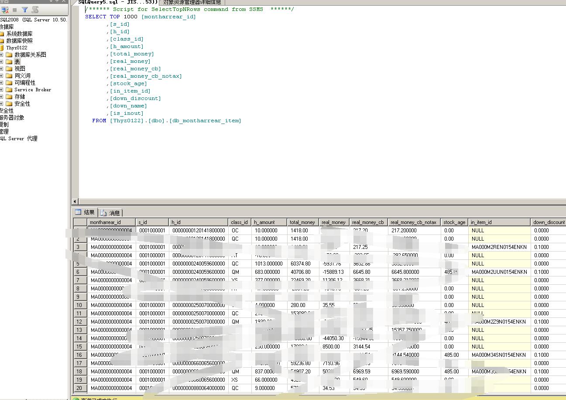Click the class_id column header
The height and width of the screenshot is (400, 566).
(240, 222)
